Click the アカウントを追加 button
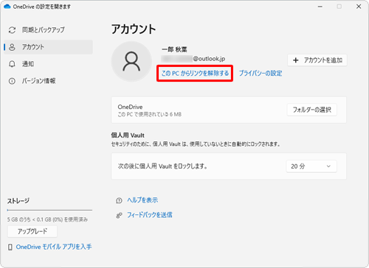 point(317,60)
